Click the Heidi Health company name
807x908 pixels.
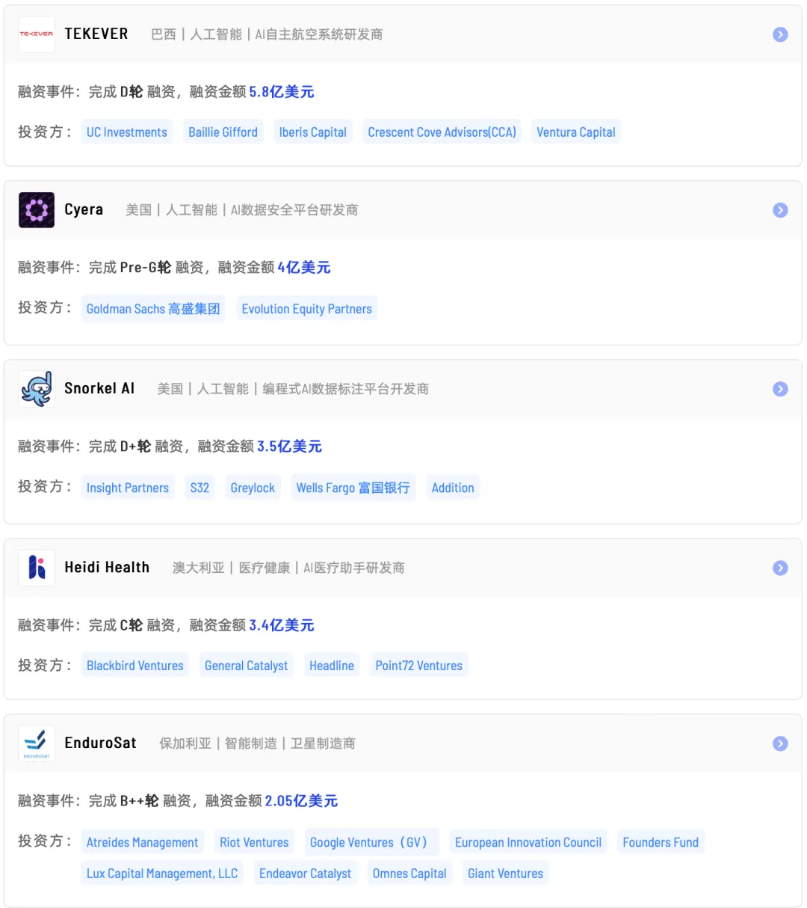coord(107,567)
